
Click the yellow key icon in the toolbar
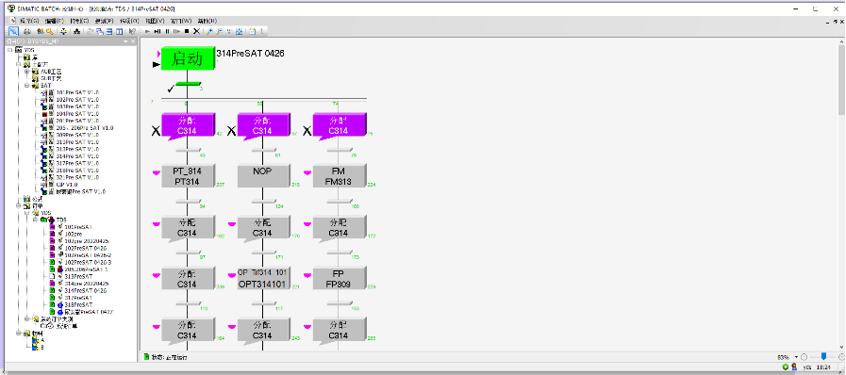pos(50,31)
